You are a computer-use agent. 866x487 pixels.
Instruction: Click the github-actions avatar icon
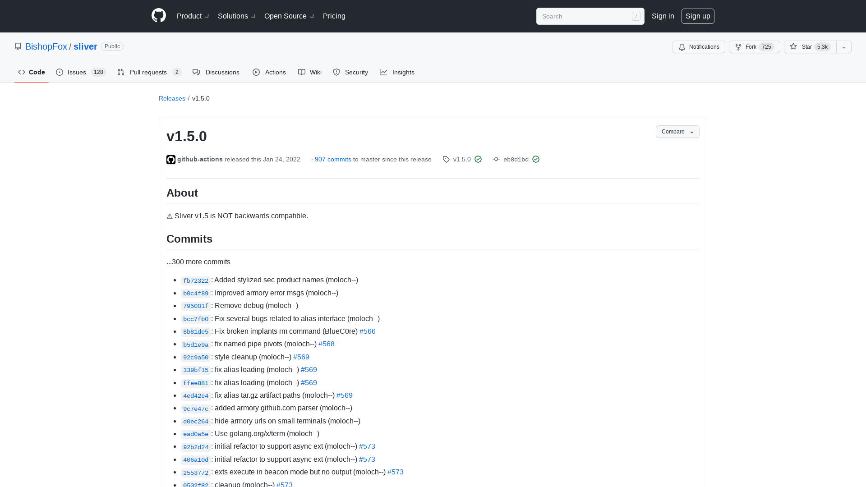[x=171, y=160]
